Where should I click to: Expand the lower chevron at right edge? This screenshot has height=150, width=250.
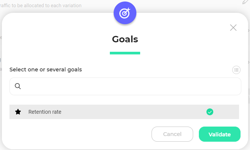pos(249,62)
